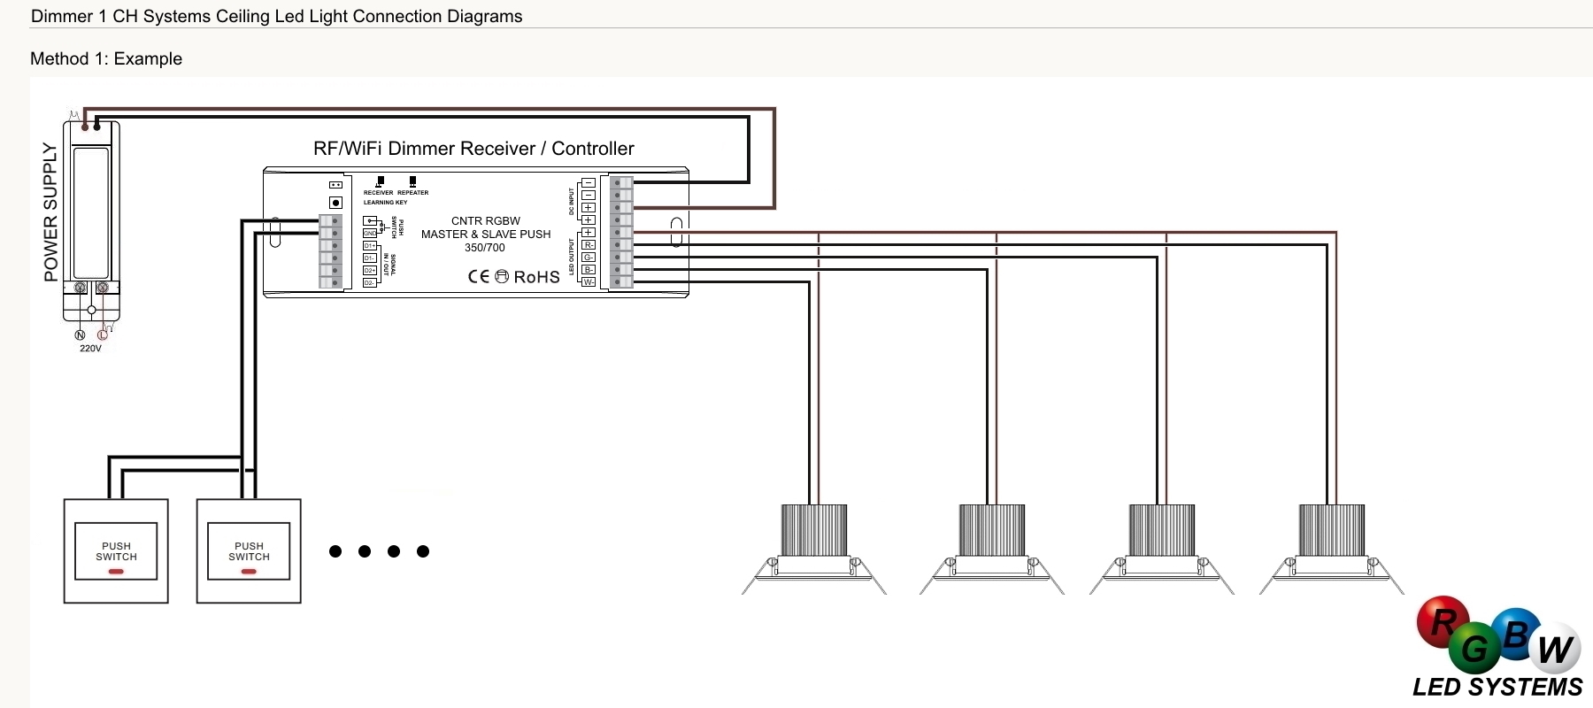Click the RoHS mark on the controller

click(536, 277)
